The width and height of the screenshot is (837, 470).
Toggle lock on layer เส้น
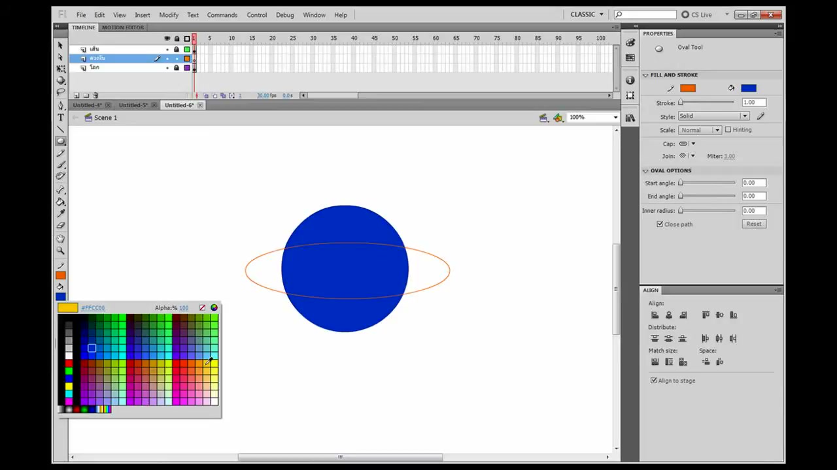coord(176,50)
